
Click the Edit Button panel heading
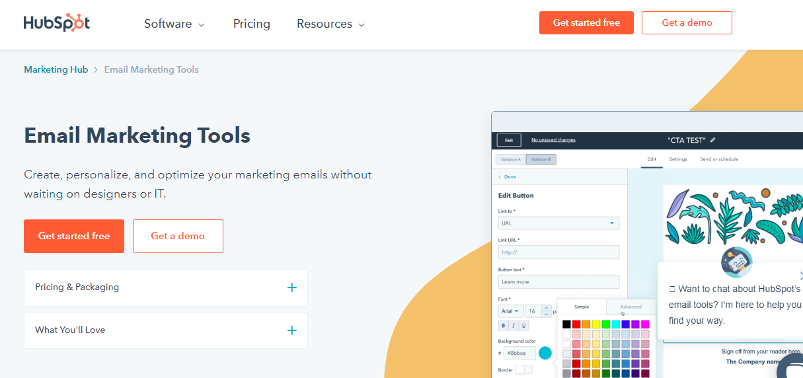pos(516,196)
